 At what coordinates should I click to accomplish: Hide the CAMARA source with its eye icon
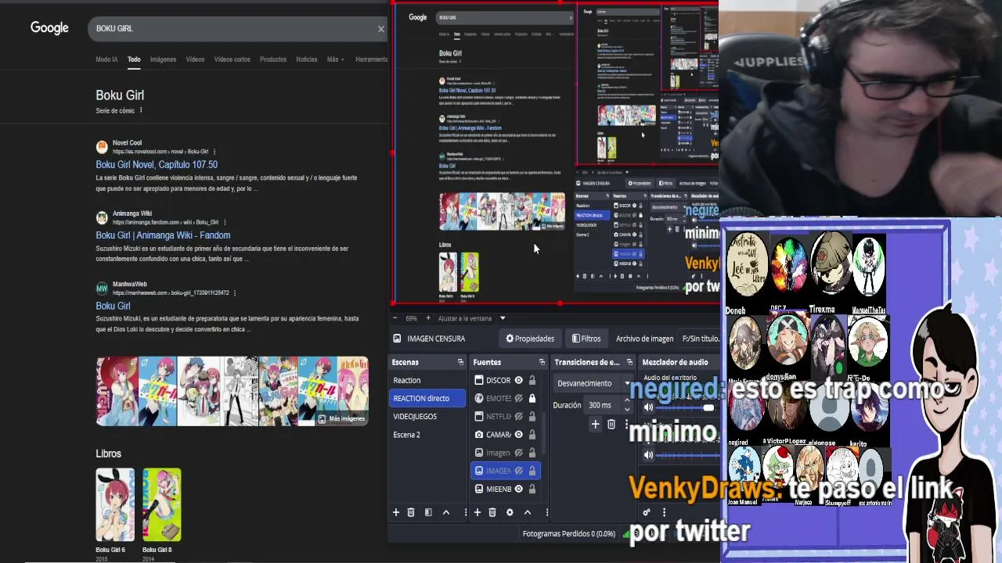pyautogui.click(x=518, y=435)
